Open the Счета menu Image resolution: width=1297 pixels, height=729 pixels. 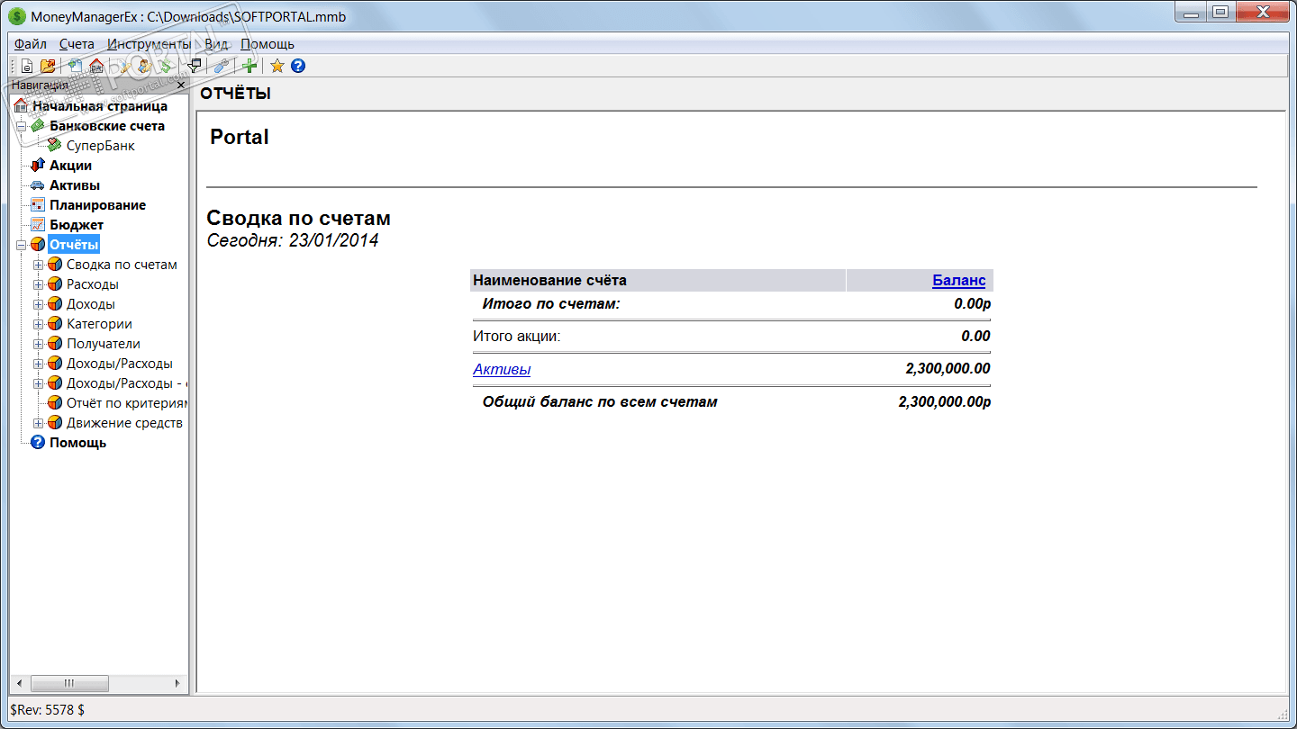point(77,44)
